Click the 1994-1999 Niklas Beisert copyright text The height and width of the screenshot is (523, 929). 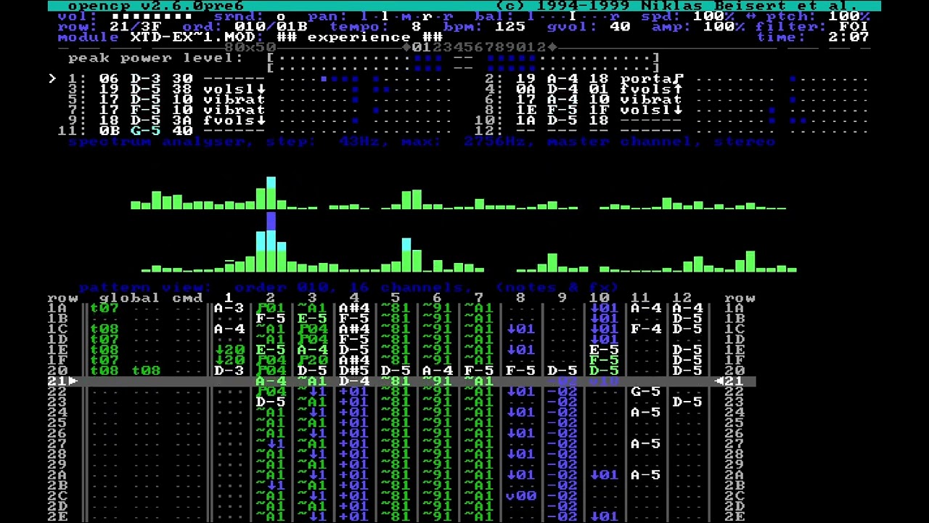click(x=677, y=6)
